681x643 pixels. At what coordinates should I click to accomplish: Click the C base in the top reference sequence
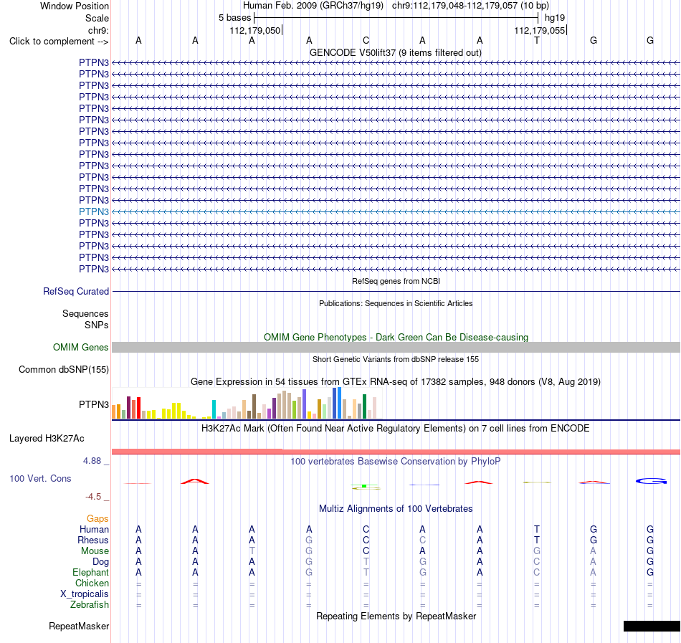coord(366,41)
